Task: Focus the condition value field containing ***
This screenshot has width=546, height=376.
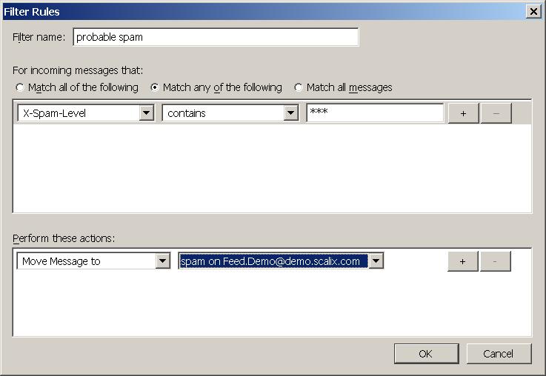Action: [x=374, y=113]
